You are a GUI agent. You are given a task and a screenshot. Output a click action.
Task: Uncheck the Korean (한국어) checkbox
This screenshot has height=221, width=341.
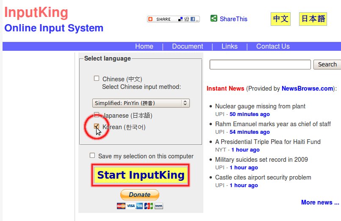97,126
